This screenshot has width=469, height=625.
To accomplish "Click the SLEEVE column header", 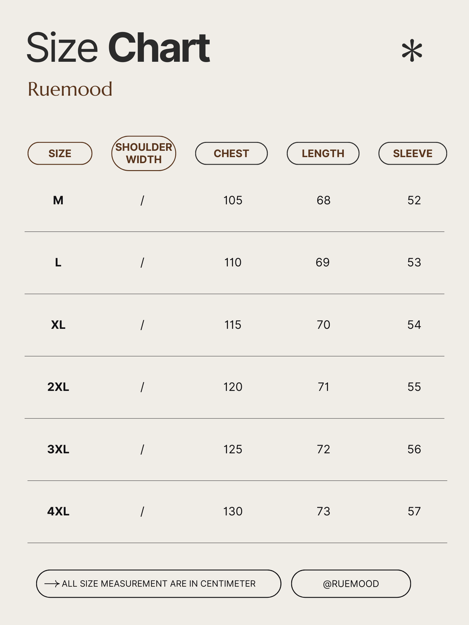I will (x=413, y=153).
